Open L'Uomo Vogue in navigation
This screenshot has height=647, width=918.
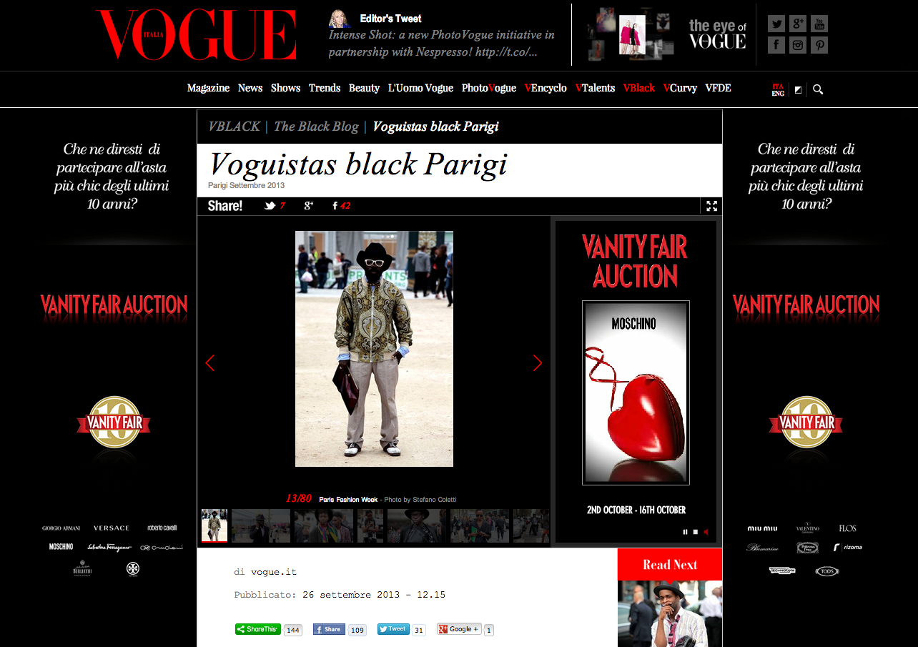(420, 88)
